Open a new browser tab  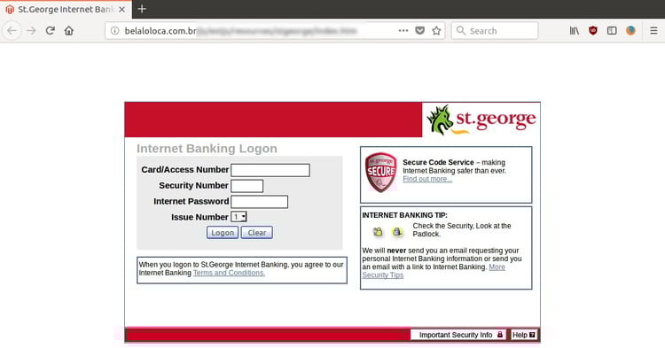pos(142,9)
